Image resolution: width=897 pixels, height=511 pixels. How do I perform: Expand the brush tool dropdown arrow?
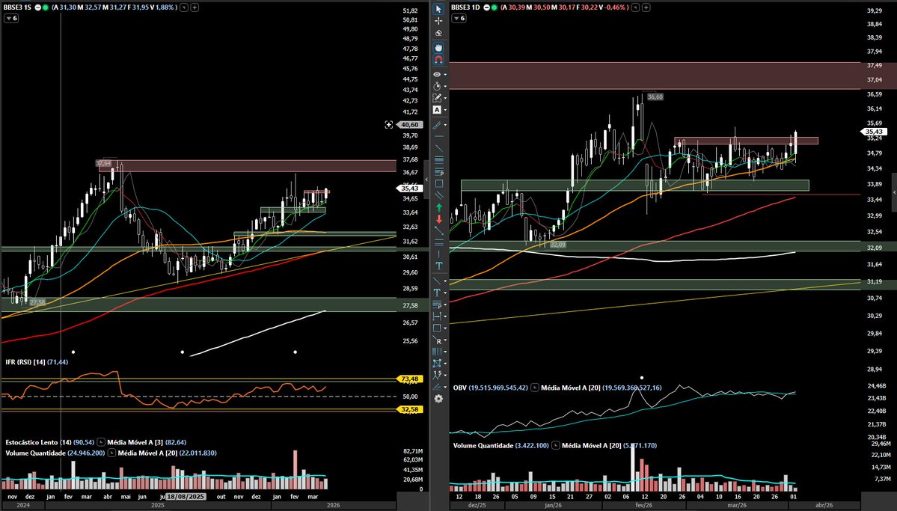[445, 125]
